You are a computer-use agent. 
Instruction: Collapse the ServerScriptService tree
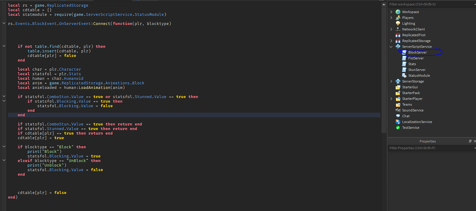click(391, 46)
